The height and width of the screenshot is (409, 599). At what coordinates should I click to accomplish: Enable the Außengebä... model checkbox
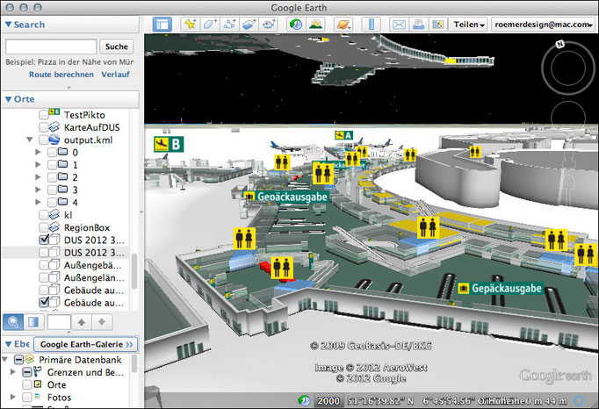pos(44,265)
